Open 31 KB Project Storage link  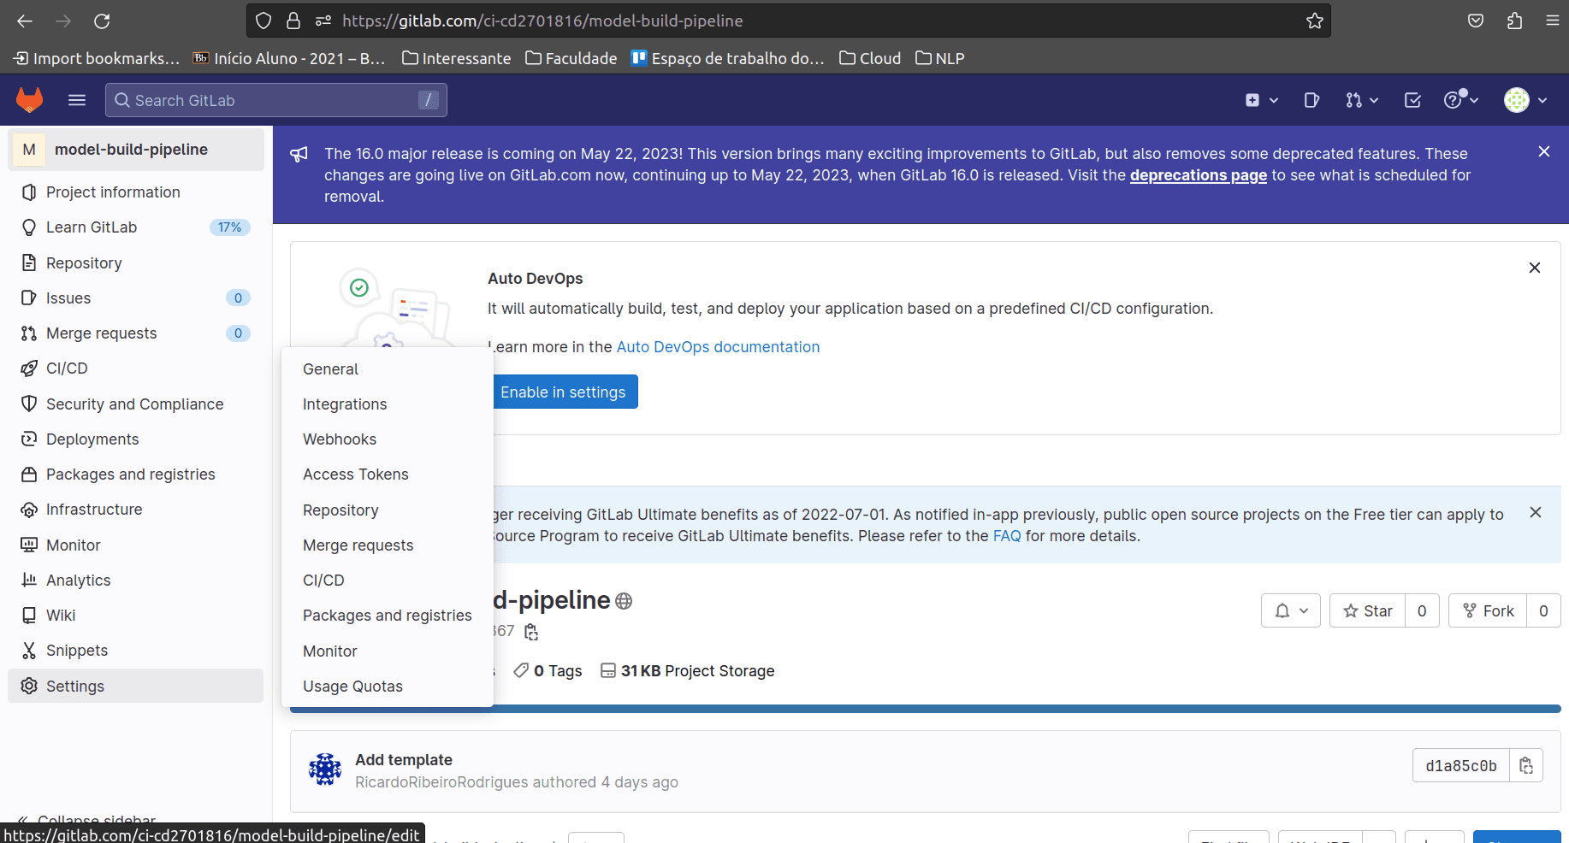pos(688,671)
